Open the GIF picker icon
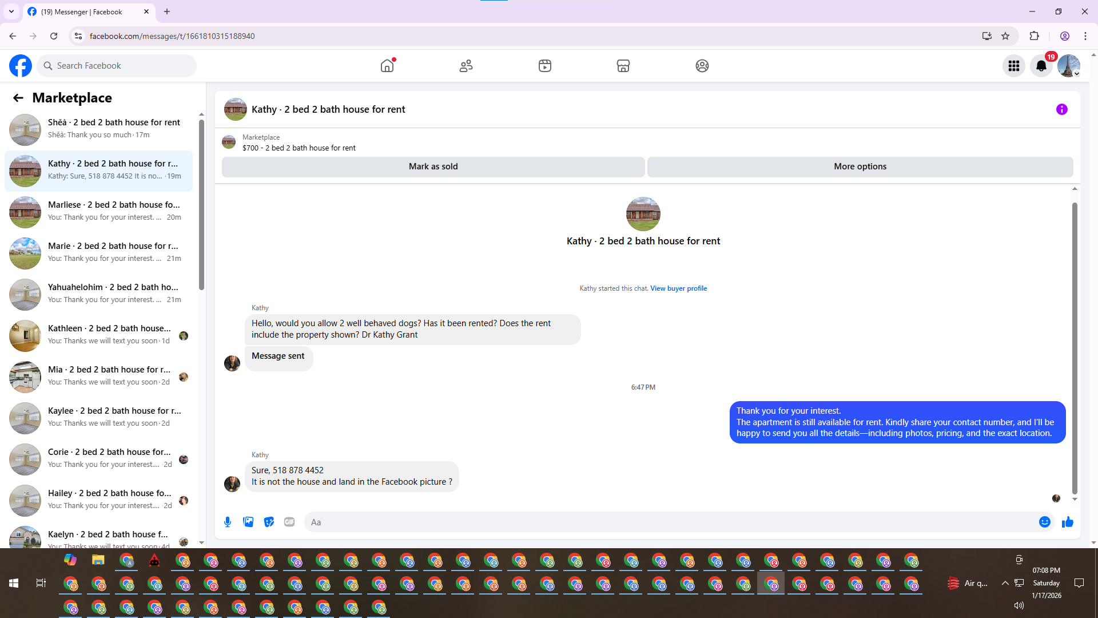The width and height of the screenshot is (1098, 618). 289,522
